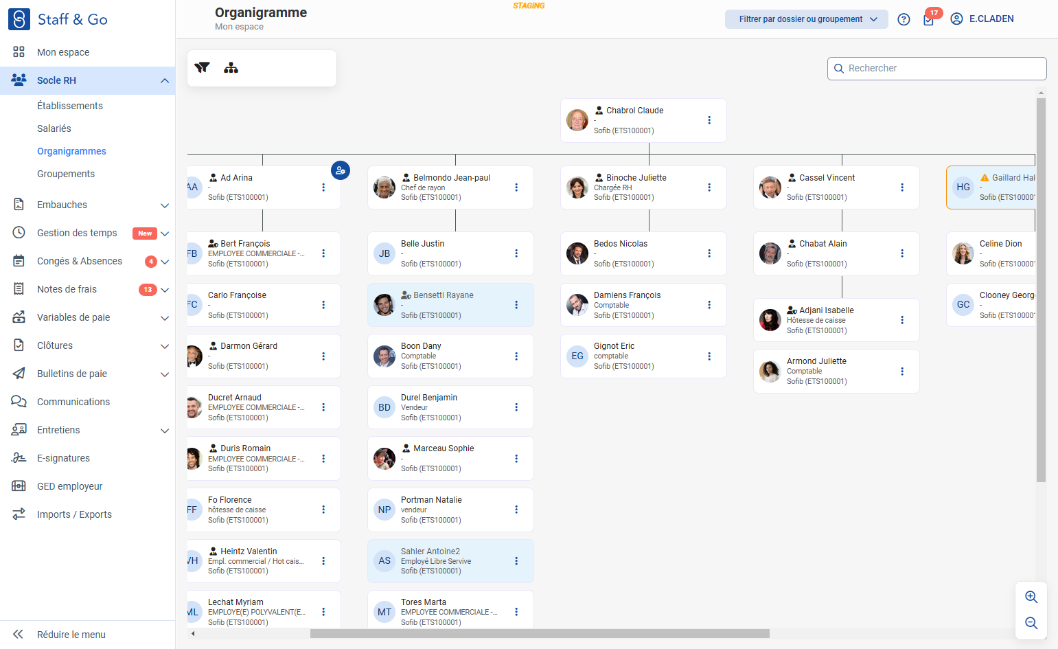This screenshot has width=1058, height=649.
Task: Collapse the Socle RH section chevron
Action: tap(165, 80)
